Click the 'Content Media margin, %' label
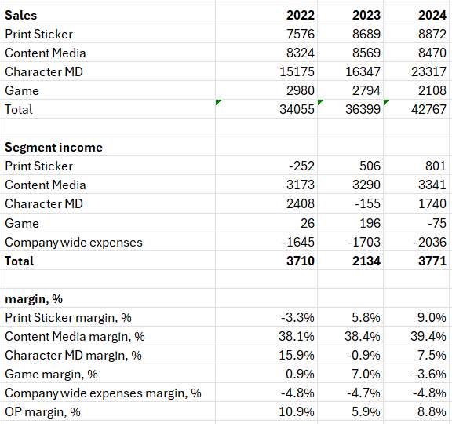 [x=75, y=337]
